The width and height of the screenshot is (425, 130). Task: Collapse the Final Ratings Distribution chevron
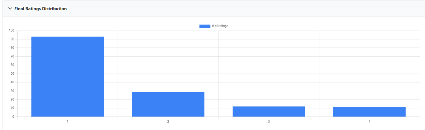click(10, 9)
